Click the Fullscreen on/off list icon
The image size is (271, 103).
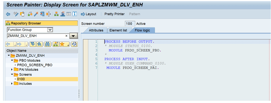pos(69,14)
